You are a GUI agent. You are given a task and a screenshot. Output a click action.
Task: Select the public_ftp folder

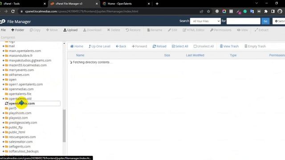pos(16,128)
